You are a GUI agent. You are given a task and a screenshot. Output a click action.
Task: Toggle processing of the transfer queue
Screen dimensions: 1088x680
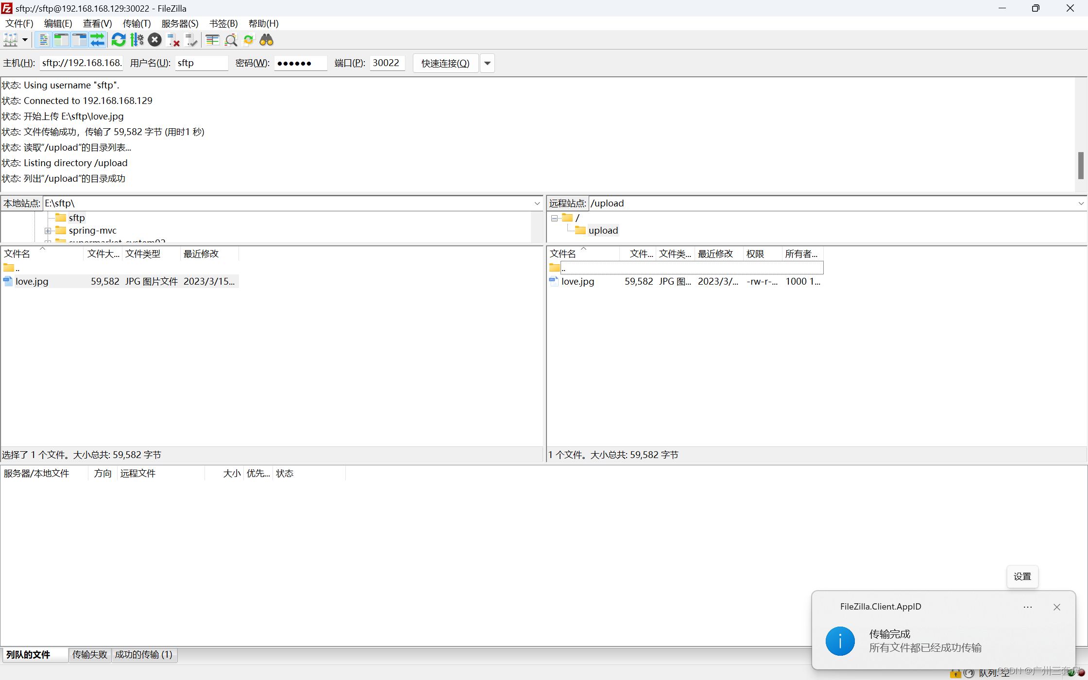(x=137, y=40)
